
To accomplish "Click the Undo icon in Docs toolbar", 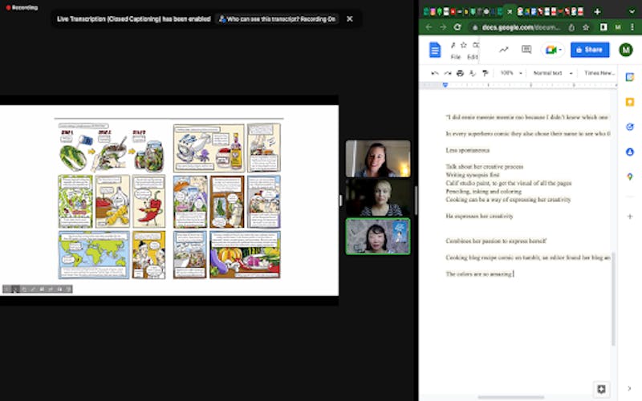I will pyautogui.click(x=434, y=73).
